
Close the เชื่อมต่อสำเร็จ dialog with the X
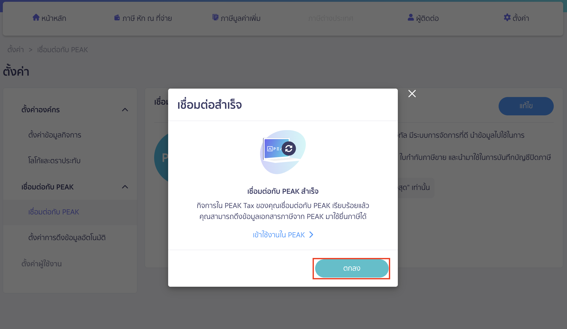[412, 94]
